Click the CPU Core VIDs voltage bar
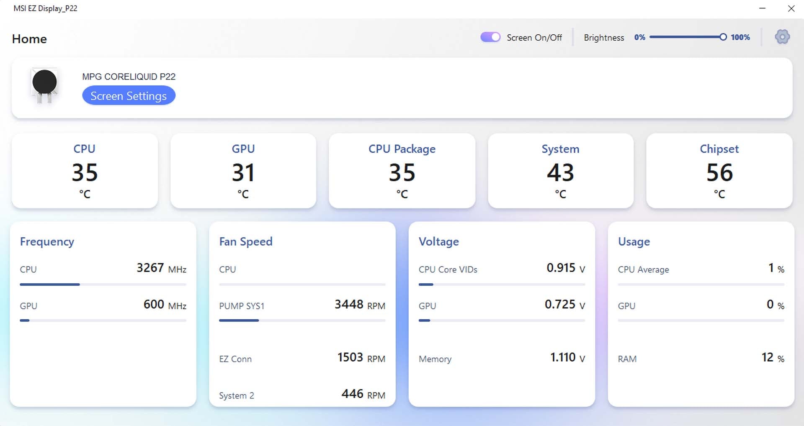804x426 pixels. point(502,285)
